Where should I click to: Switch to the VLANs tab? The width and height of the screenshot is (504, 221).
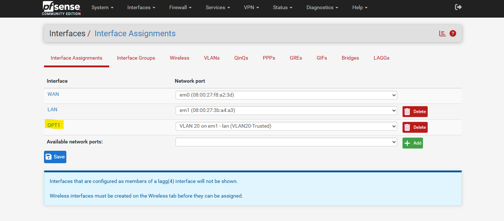[212, 58]
